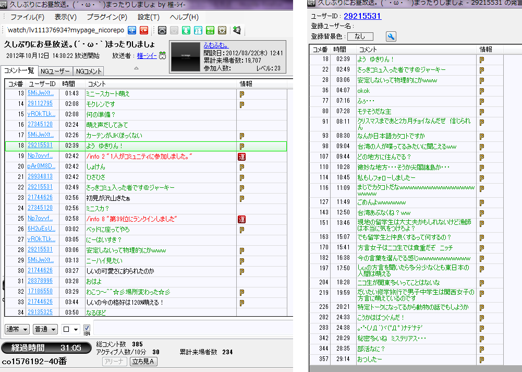Click the community no-image thumbnail
The height and width of the screenshot is (372, 522).
pyautogui.click(x=186, y=57)
